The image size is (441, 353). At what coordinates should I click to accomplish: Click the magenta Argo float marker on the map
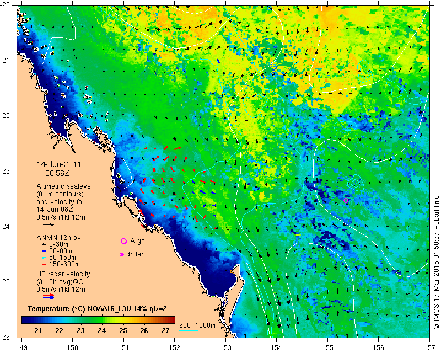346,200
